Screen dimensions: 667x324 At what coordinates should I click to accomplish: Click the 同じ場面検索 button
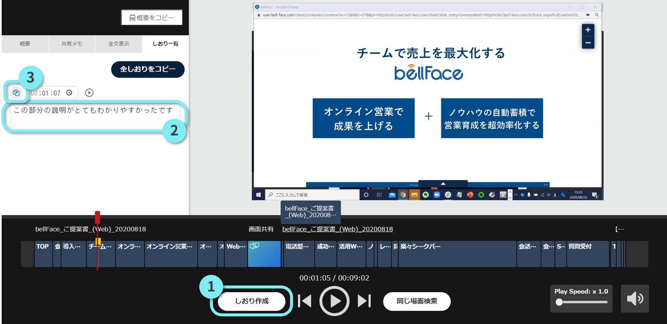click(x=417, y=301)
